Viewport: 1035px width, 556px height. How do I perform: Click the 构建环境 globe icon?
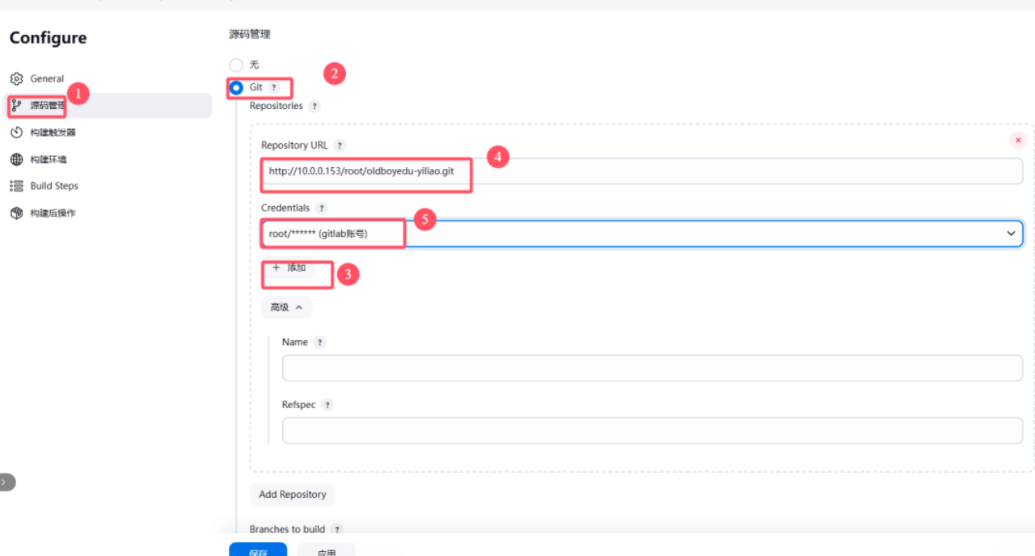point(16,160)
